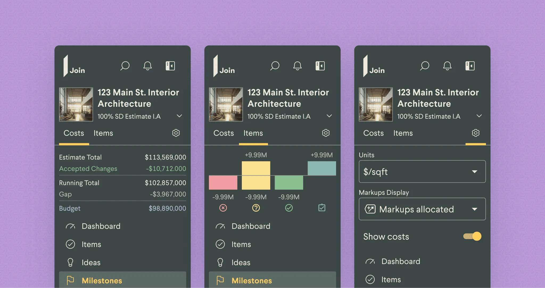Click the project thumbnail image
The image size is (545, 288).
[76, 104]
